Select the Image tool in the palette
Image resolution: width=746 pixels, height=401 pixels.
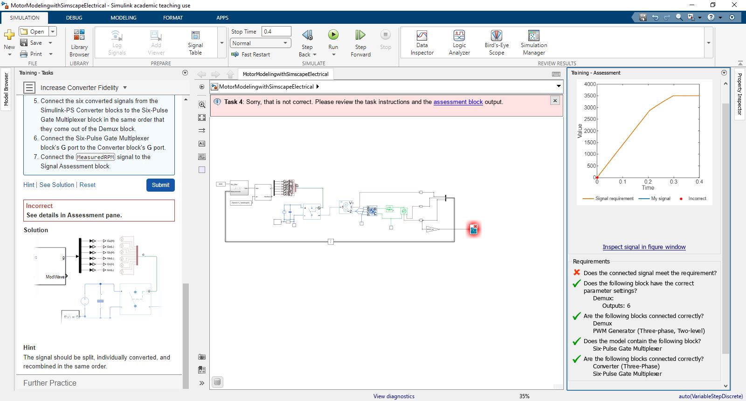(x=202, y=157)
